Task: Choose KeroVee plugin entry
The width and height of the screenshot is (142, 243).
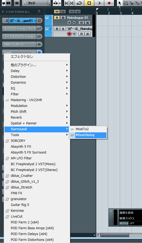Action: point(37,211)
